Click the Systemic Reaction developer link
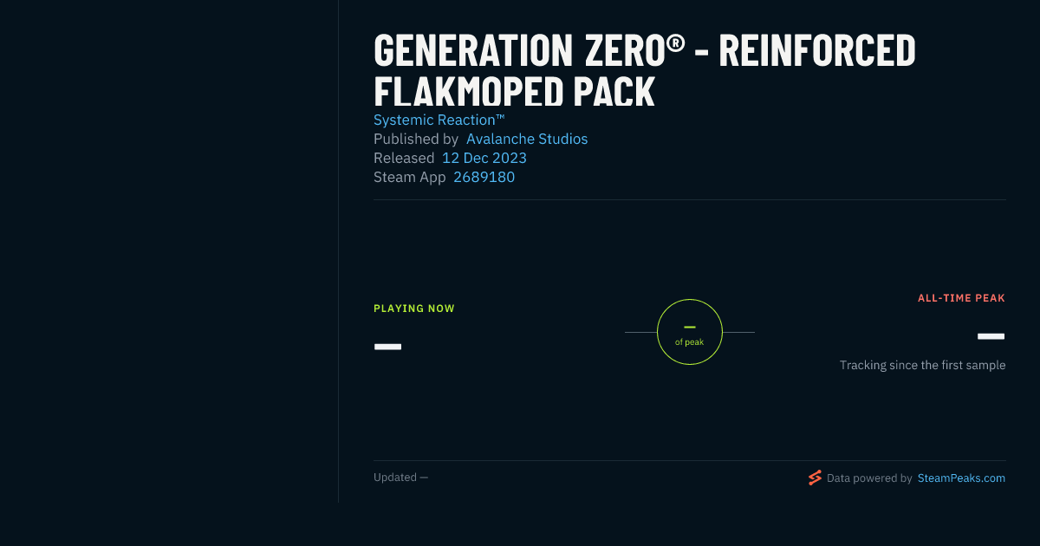Image resolution: width=1040 pixels, height=546 pixels. pyautogui.click(x=439, y=120)
